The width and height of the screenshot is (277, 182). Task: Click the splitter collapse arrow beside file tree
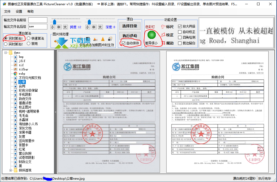coord(56,112)
